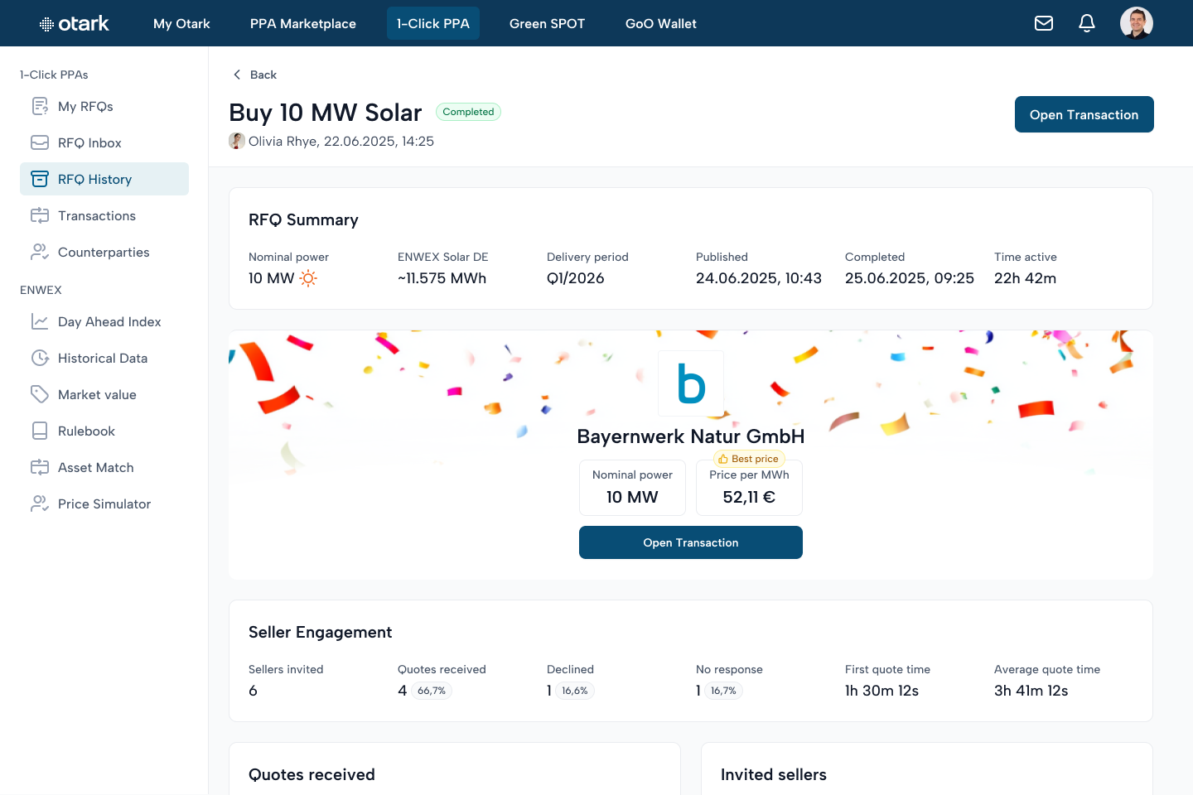Go to PPA Marketplace
The image size is (1193, 795).
303,23
